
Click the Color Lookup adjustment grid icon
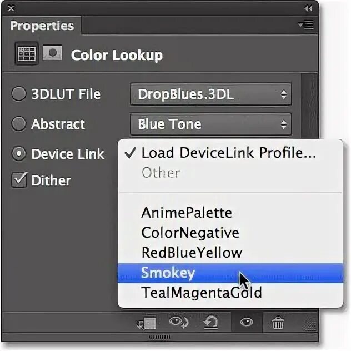coord(26,53)
